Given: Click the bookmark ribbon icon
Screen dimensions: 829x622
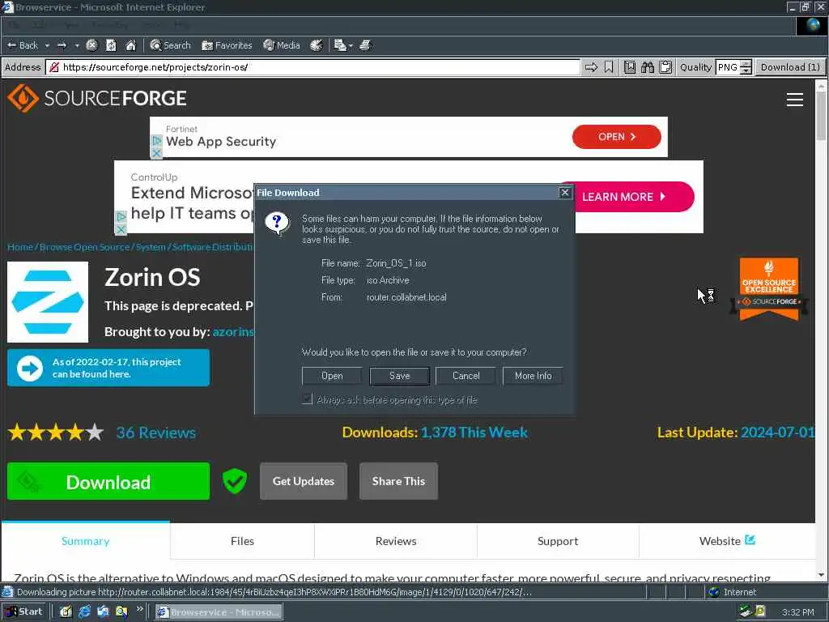Looking at the screenshot, I should [609, 67].
